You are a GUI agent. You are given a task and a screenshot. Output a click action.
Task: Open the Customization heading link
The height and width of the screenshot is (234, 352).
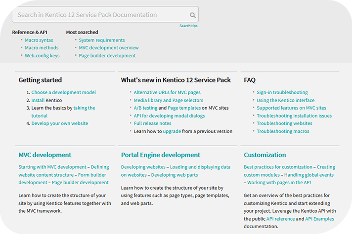[x=265, y=155]
